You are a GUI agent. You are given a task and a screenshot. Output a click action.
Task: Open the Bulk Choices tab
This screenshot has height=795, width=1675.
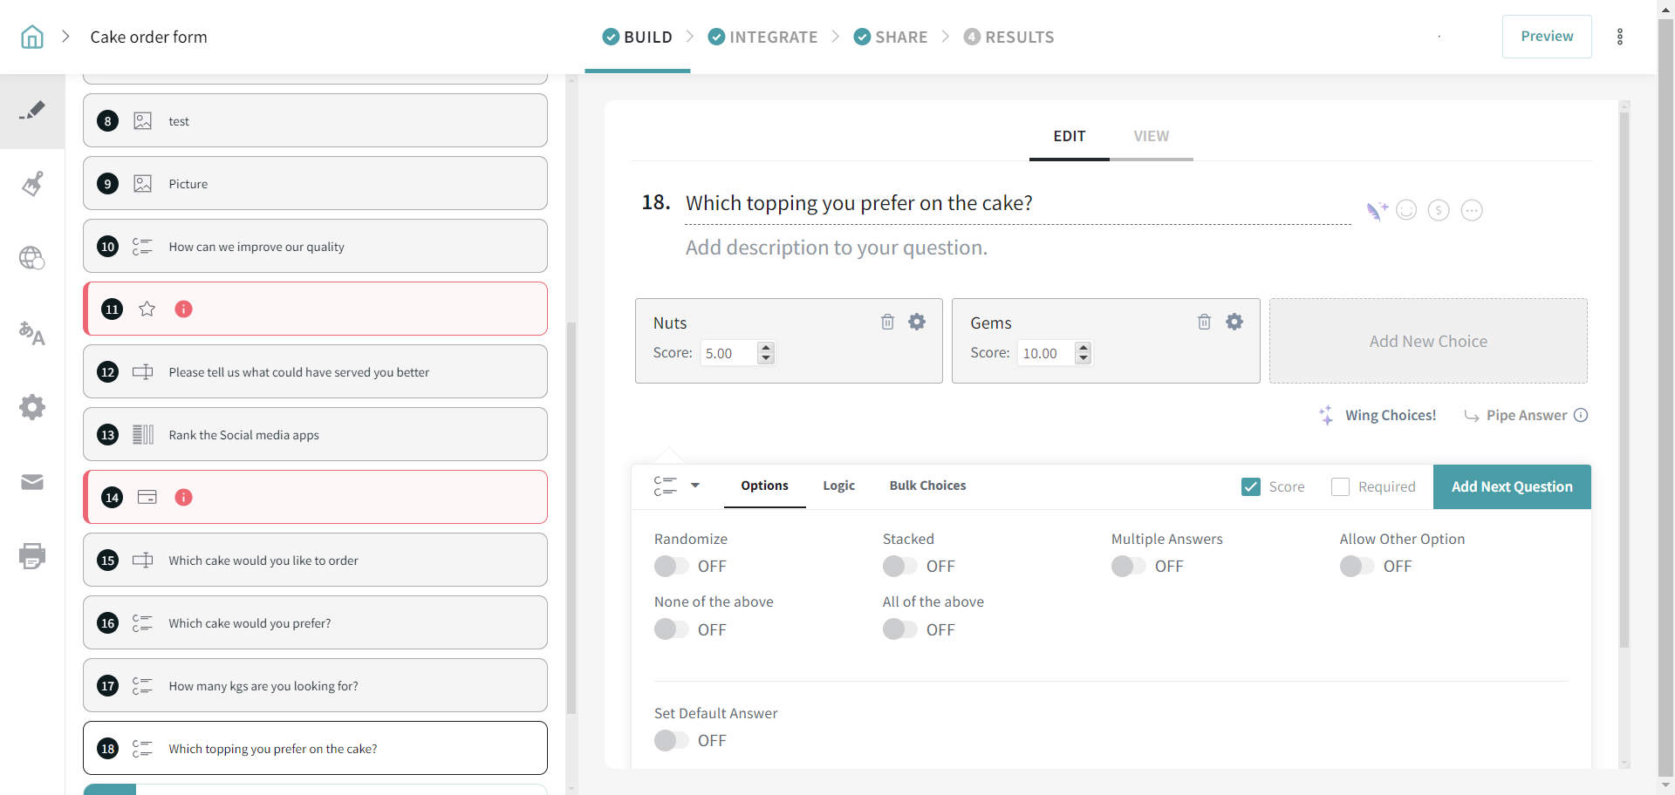point(927,486)
